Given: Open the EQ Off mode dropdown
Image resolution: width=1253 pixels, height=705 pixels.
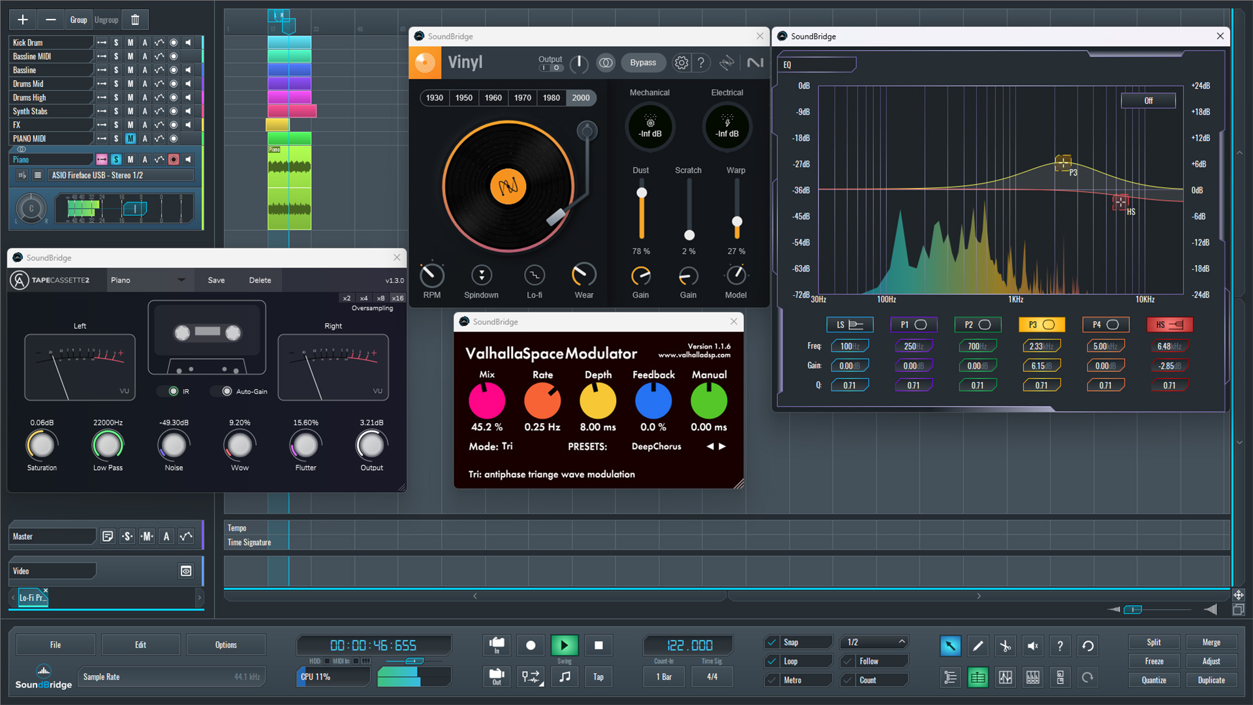Looking at the screenshot, I should pyautogui.click(x=1149, y=101).
